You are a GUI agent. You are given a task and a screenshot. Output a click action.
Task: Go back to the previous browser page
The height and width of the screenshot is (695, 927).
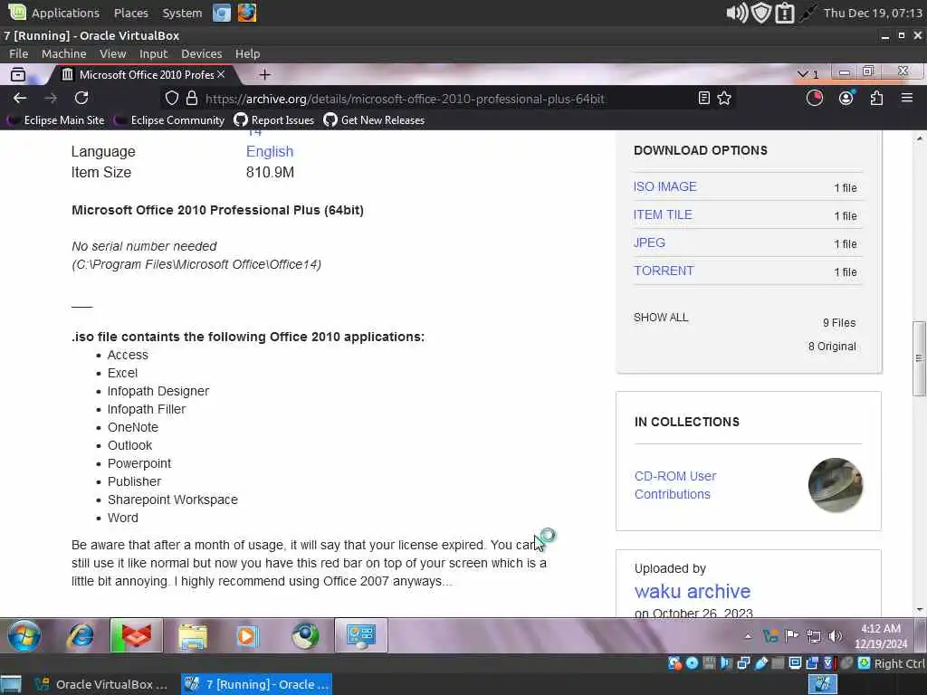coord(20,98)
